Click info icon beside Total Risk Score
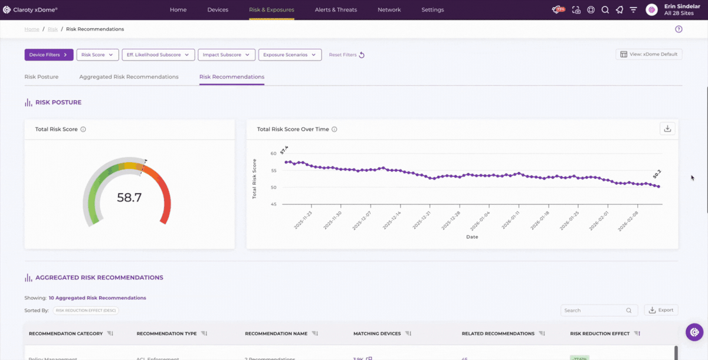The width and height of the screenshot is (708, 360). click(83, 129)
